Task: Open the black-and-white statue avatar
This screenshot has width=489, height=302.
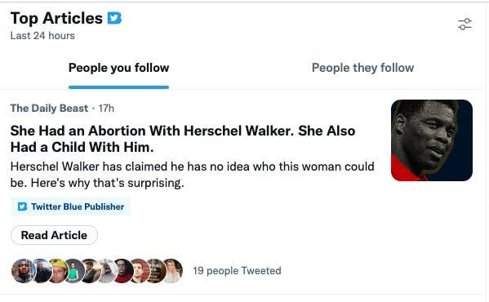Action: 107,270
